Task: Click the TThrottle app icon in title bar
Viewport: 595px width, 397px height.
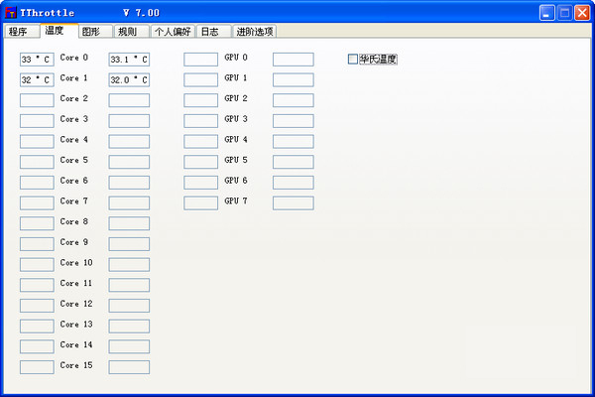Action: coord(11,13)
